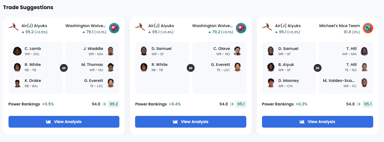
Task: Click Michael's Nice Team orange logo
Action: pos(368,28)
